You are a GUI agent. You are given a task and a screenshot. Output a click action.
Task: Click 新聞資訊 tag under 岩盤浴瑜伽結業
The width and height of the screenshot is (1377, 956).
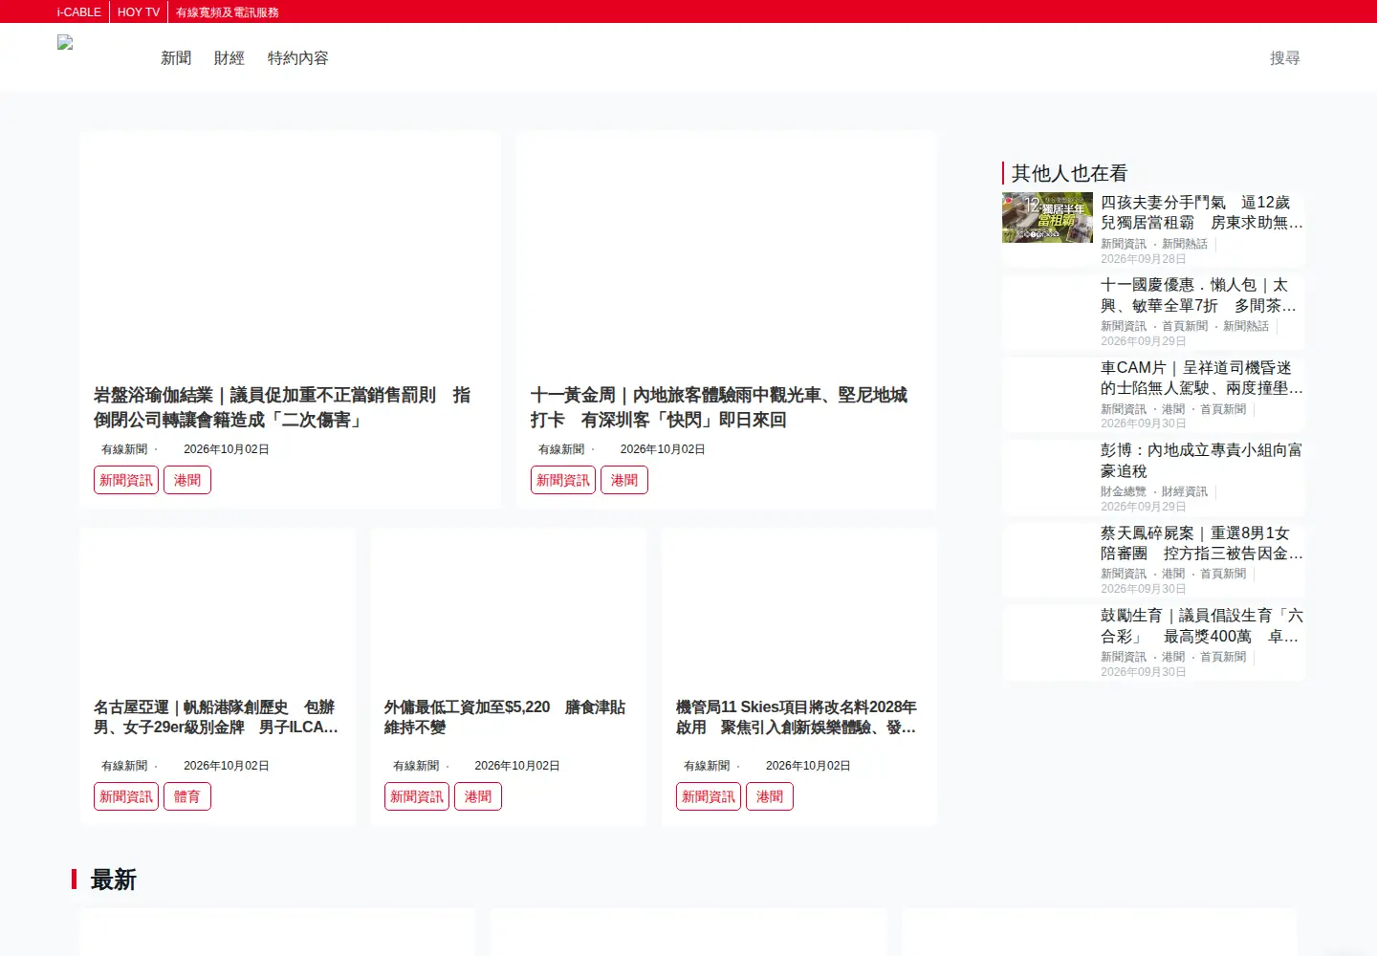click(126, 480)
